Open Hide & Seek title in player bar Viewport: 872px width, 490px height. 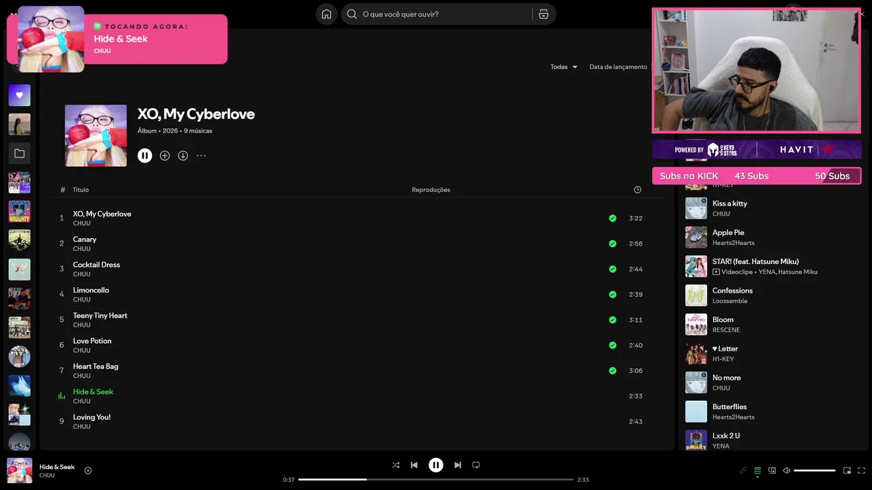pyautogui.click(x=57, y=467)
